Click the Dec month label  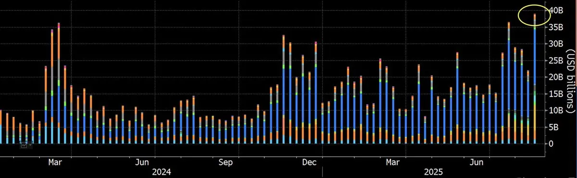(310, 162)
